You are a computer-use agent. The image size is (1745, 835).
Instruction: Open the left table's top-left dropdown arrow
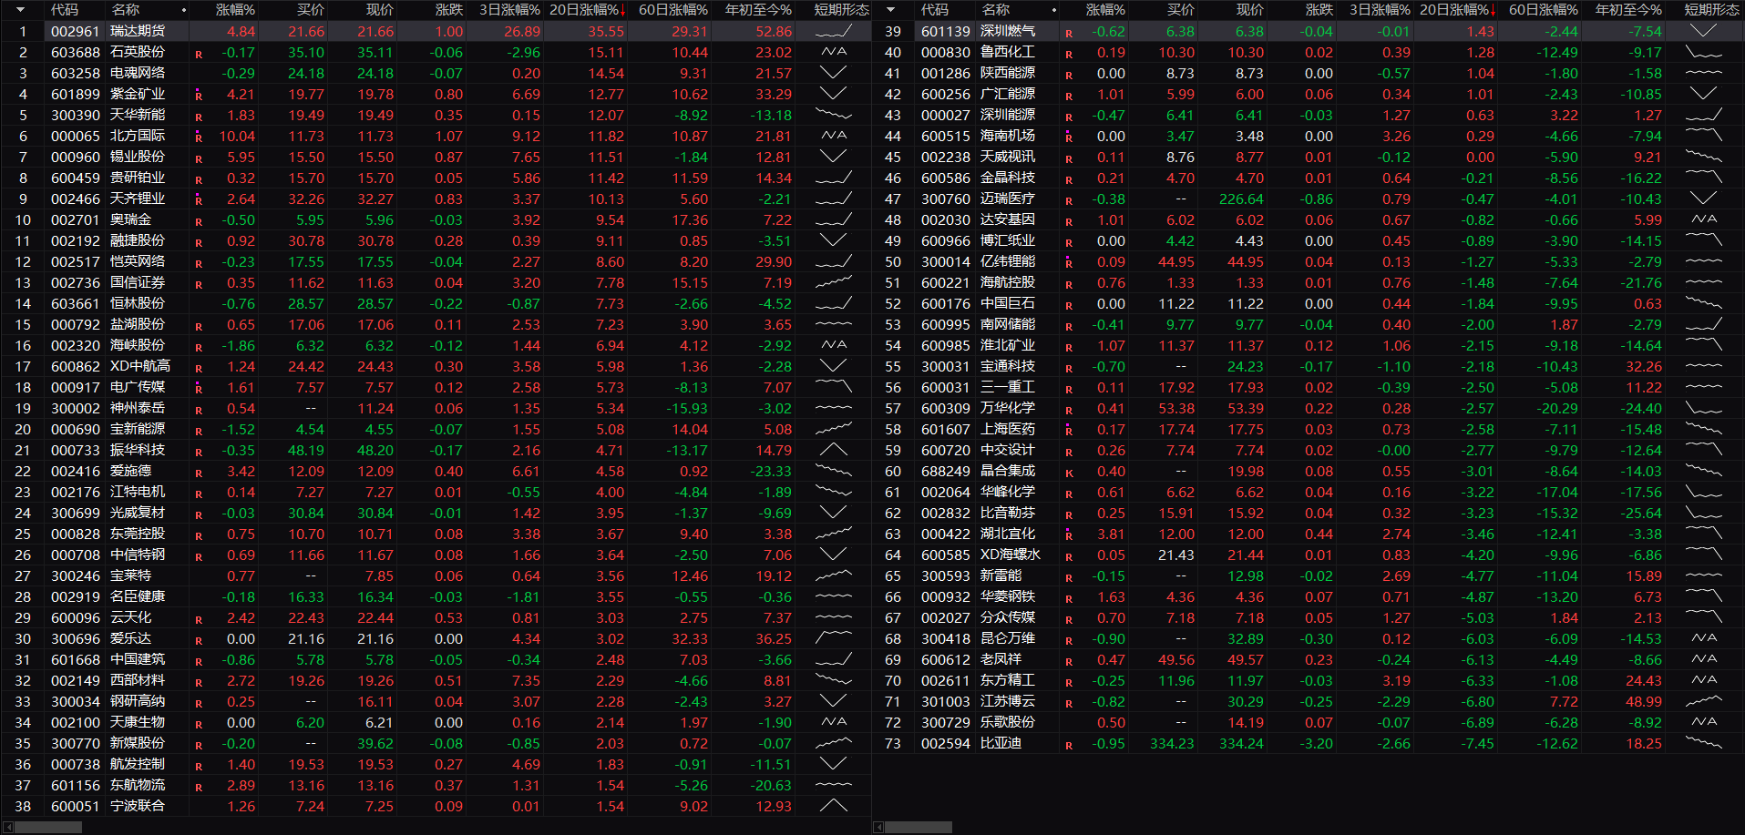(20, 10)
